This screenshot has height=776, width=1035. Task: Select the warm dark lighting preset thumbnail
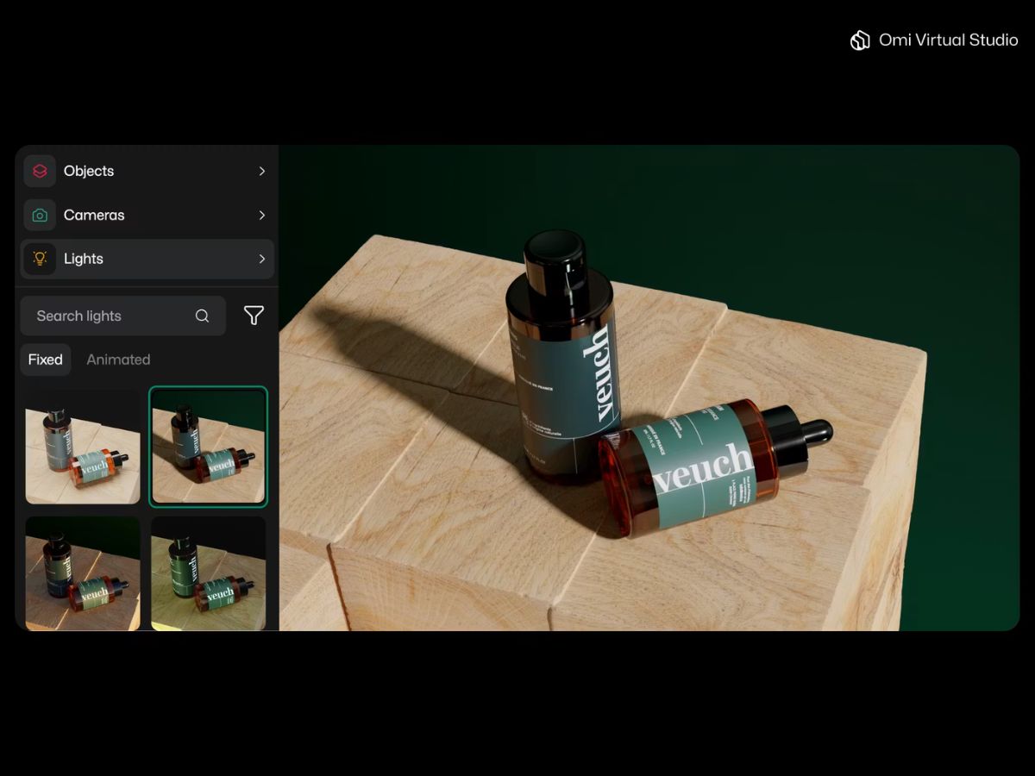[x=83, y=573]
